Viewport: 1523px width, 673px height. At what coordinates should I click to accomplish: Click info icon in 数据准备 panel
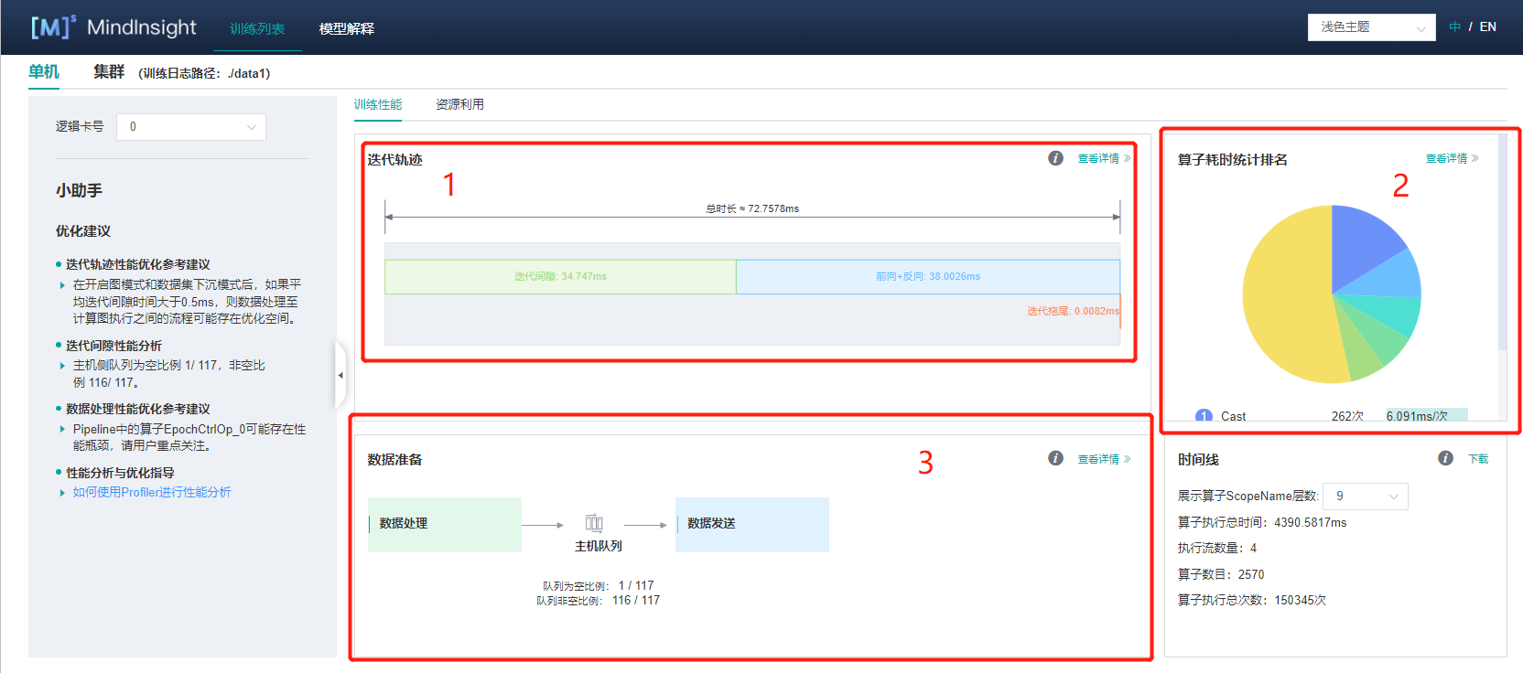[1055, 458]
